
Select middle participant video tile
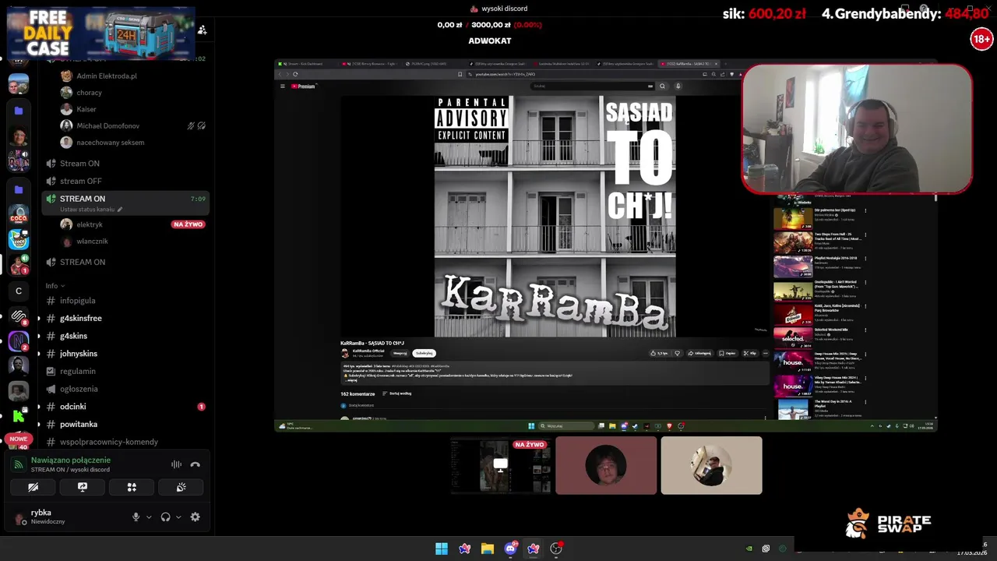(606, 465)
